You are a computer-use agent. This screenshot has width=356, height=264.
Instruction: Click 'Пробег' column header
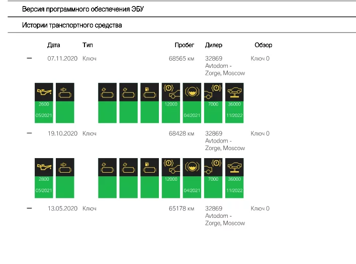tap(185, 45)
